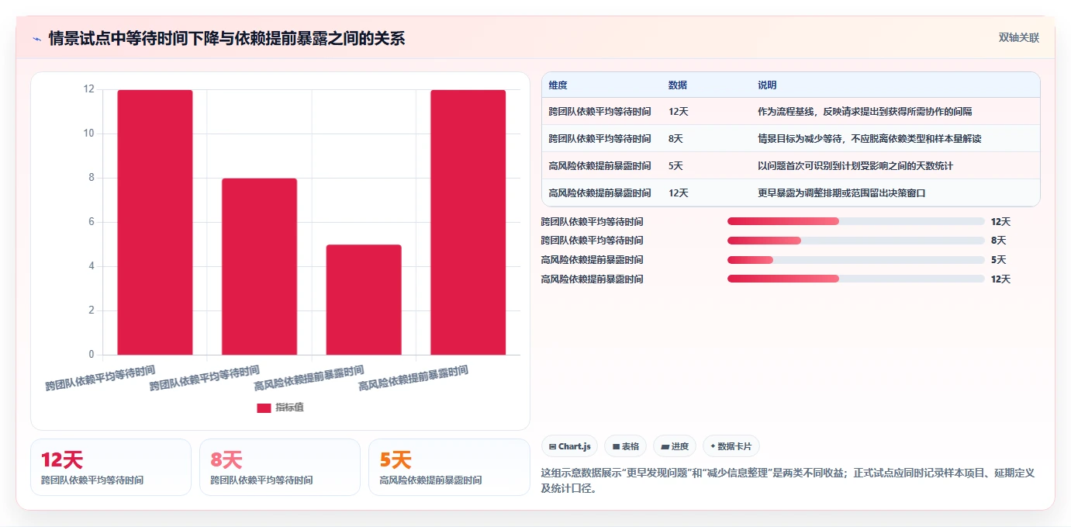Click the 高风险依赖提前暴露时间 progress bar showing 12天
Screen dimensions: 1071x527
[x=856, y=279]
